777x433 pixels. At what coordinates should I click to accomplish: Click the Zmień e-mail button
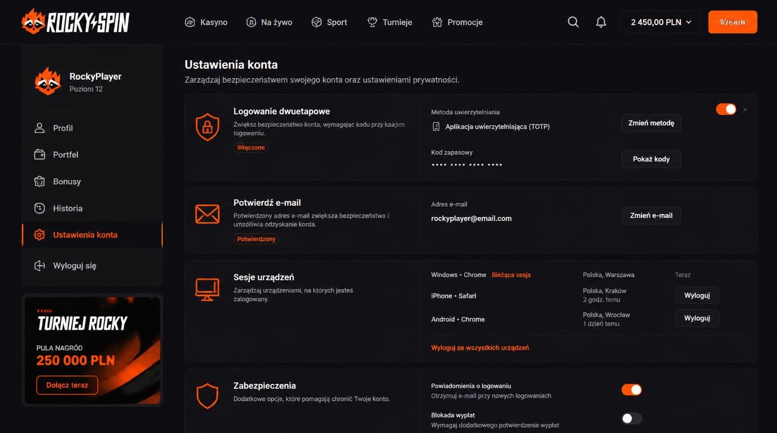point(651,215)
